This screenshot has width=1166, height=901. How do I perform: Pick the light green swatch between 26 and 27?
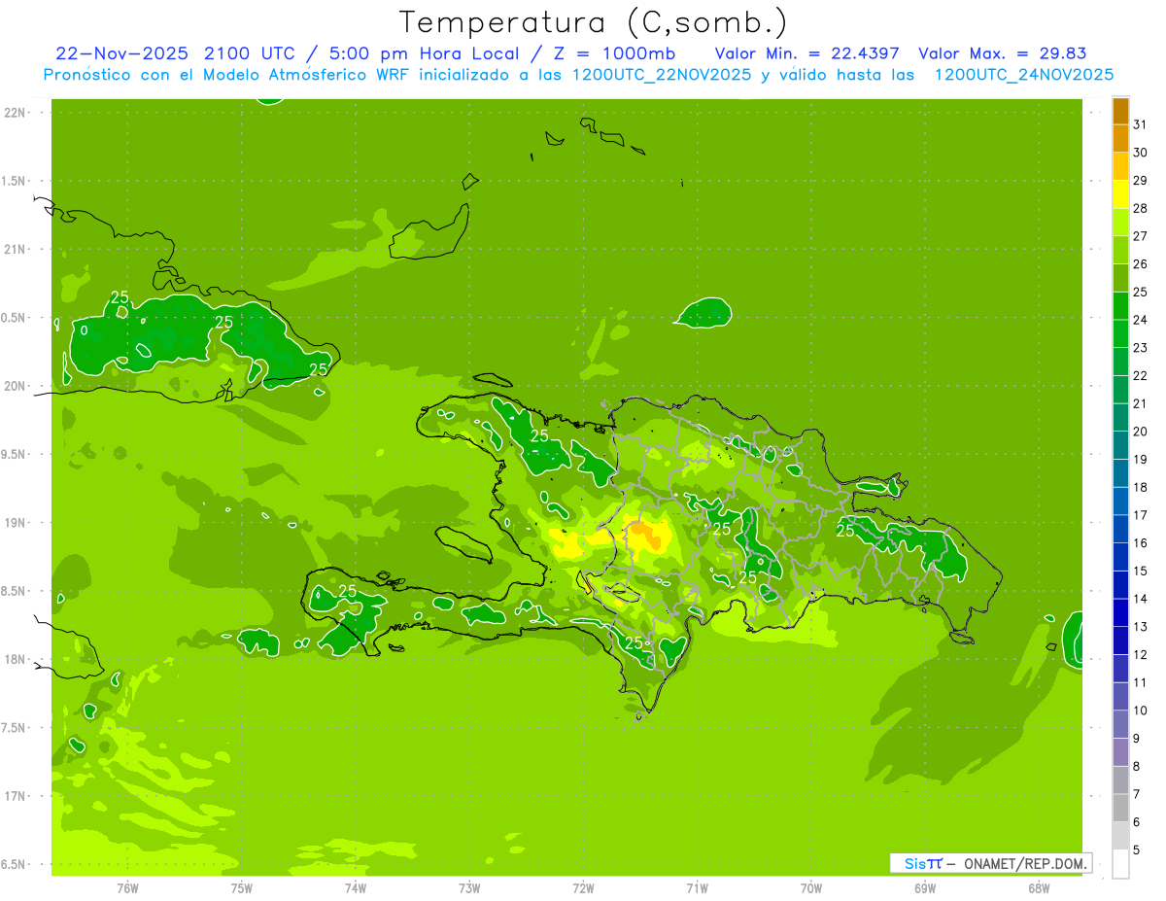1120,251
